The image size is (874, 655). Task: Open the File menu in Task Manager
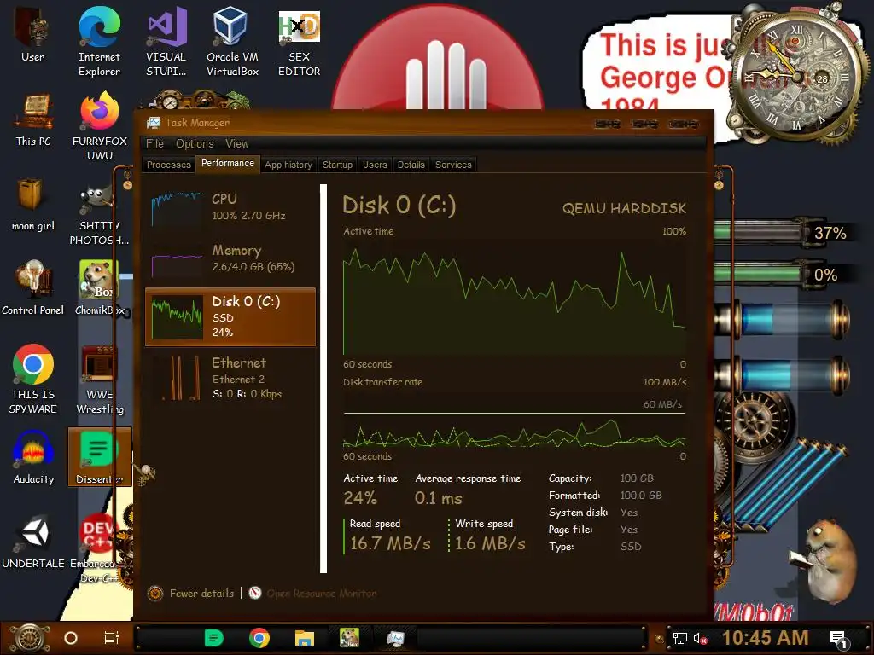pyautogui.click(x=155, y=143)
